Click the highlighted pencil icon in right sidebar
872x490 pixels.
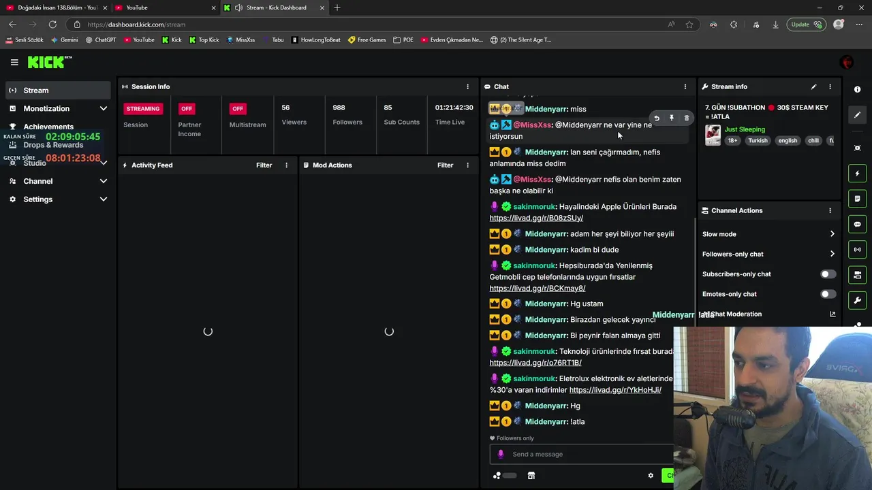pos(857,115)
